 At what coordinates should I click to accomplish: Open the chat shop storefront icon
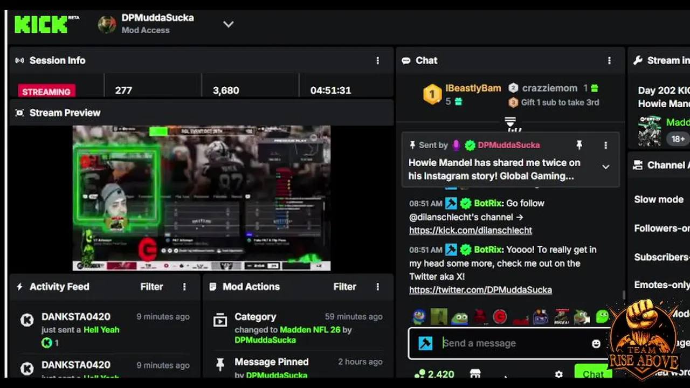pyautogui.click(x=475, y=374)
